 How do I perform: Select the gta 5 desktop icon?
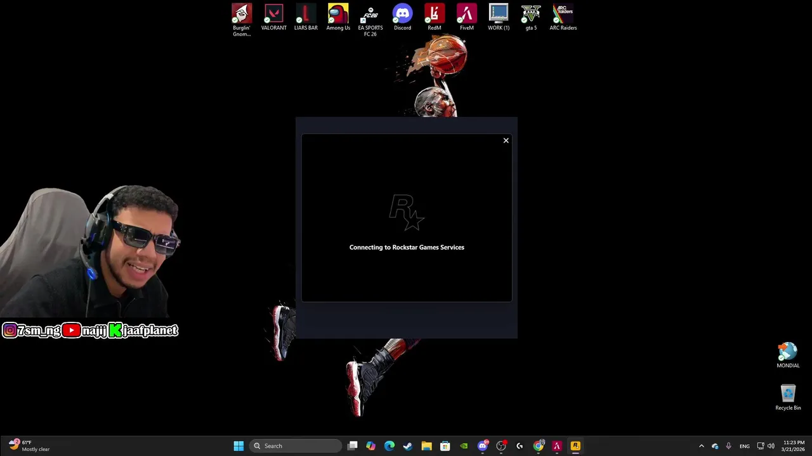click(x=531, y=18)
